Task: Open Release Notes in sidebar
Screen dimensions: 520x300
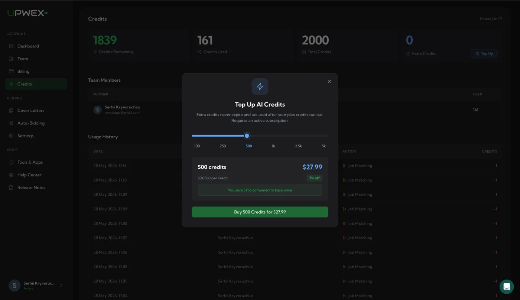Action: [36, 187]
